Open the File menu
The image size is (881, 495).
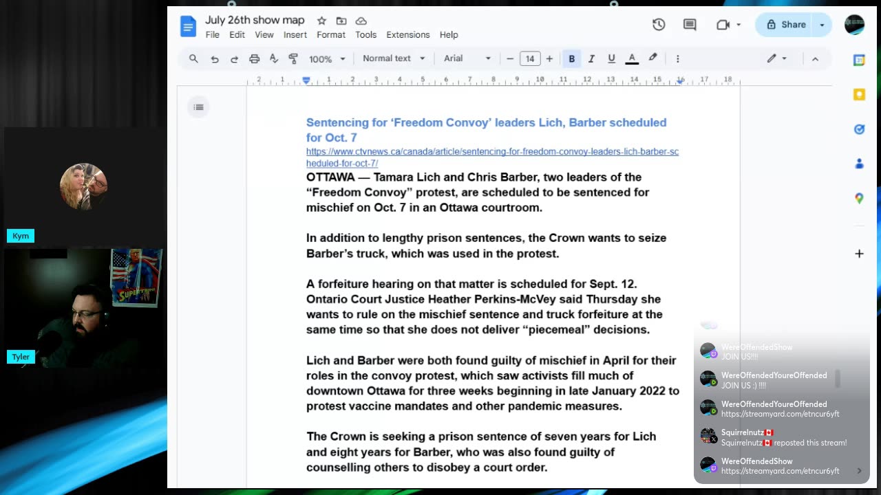[213, 34]
